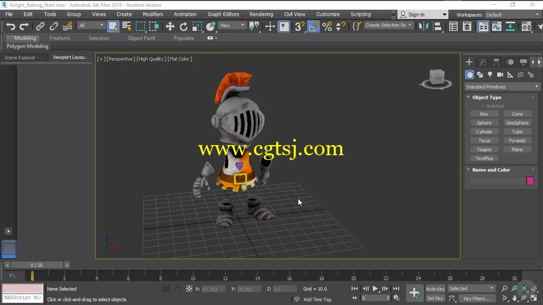Click the time slider 0 / 30
Viewport: 543px width, 305px height.
pyautogui.click(x=37, y=265)
